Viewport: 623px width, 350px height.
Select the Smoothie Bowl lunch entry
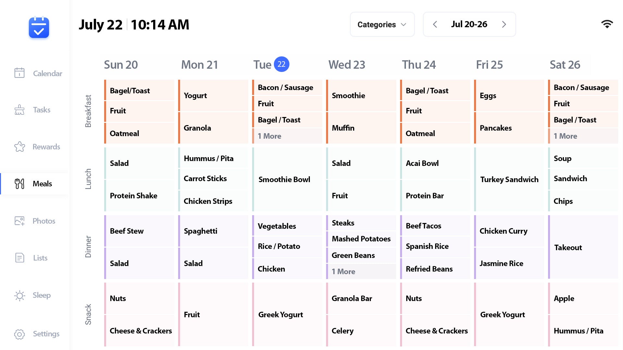pos(285,179)
